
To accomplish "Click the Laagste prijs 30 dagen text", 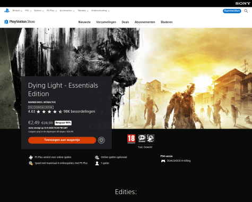I will [x=51, y=132].
